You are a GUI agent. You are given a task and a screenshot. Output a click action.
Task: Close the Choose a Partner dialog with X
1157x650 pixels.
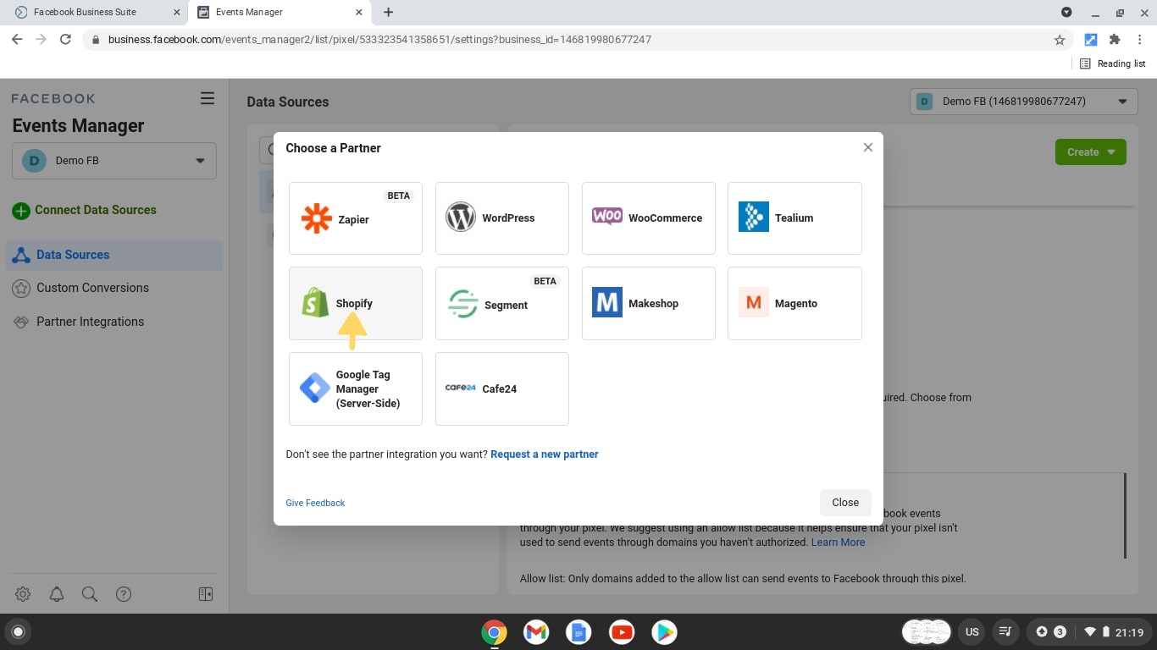[867, 147]
